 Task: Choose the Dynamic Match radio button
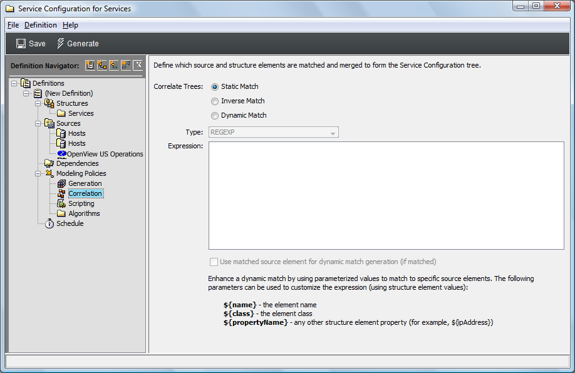(215, 116)
